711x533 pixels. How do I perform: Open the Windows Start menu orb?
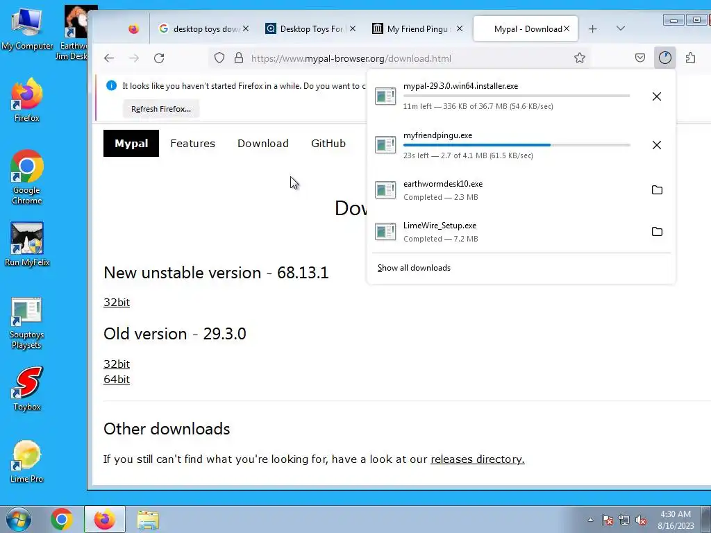18,519
